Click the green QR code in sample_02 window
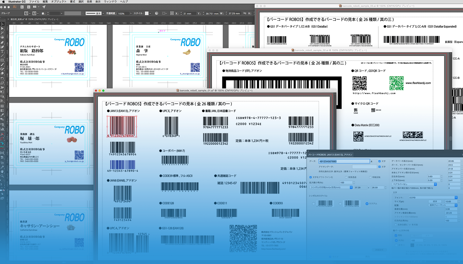Screen dimensions: 463x264 point(397,83)
